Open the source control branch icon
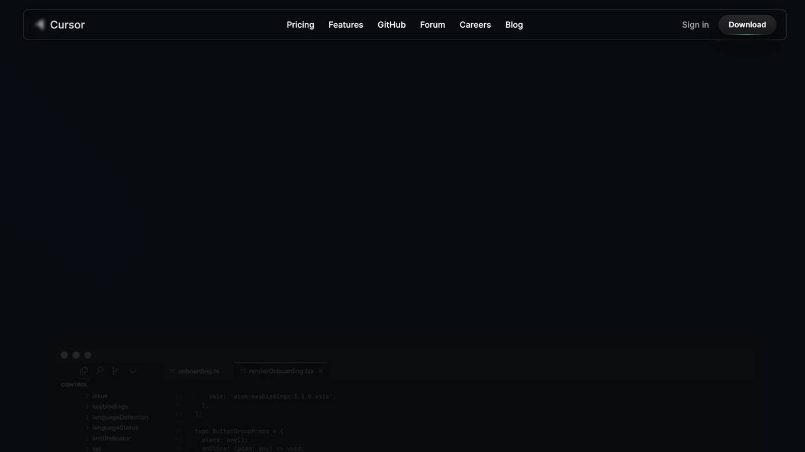805x452 pixels. tap(115, 371)
